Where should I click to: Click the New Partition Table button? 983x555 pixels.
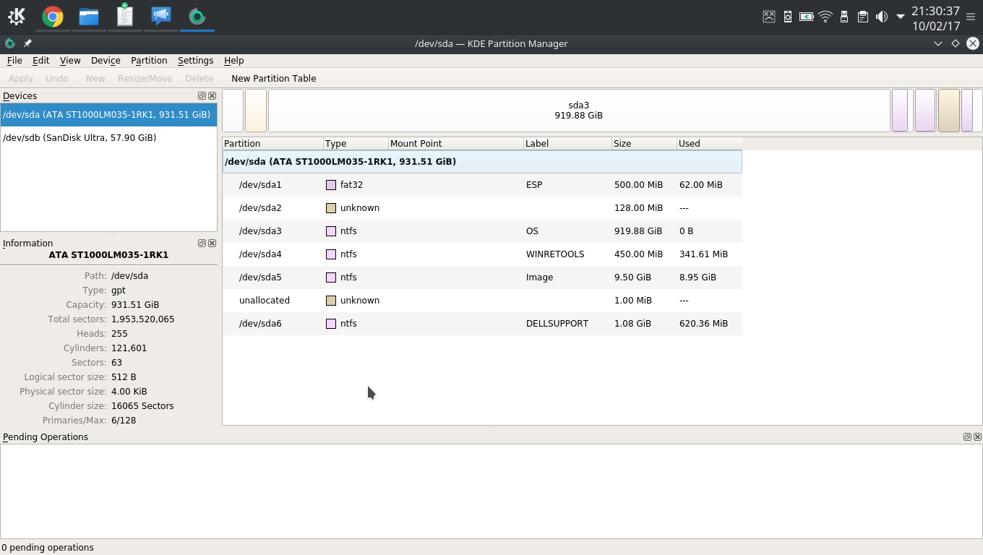(274, 78)
